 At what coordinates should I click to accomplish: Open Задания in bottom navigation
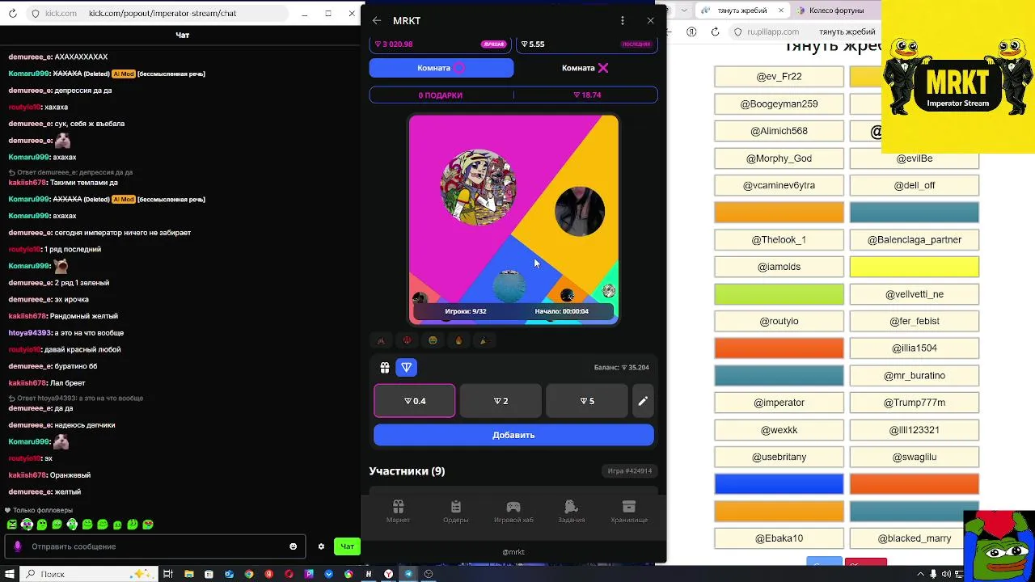pos(571,512)
